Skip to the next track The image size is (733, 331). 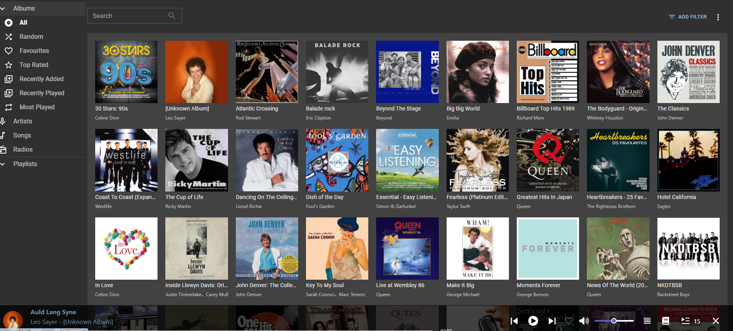click(x=552, y=321)
